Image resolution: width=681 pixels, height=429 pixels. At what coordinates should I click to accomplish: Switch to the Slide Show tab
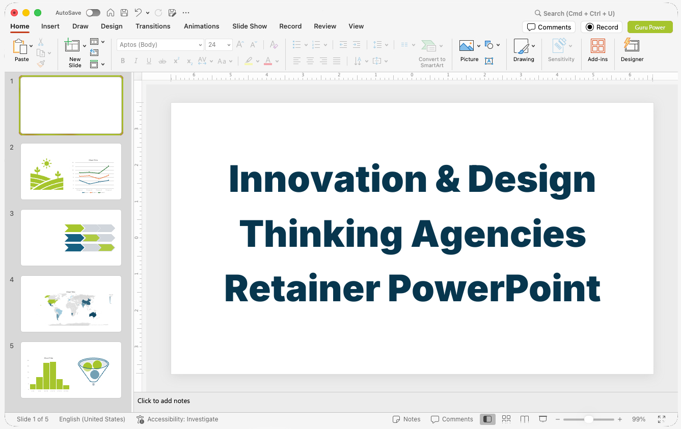coord(250,26)
